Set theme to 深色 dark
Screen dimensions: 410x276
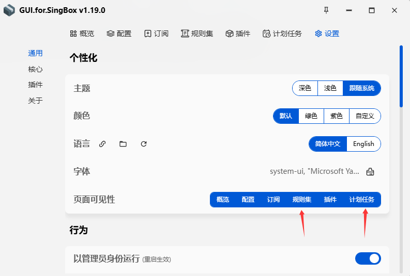pos(305,88)
